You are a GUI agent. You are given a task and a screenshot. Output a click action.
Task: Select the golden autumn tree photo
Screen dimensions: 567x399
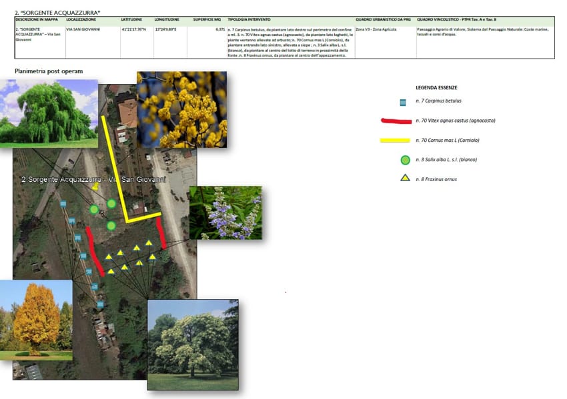36,320
